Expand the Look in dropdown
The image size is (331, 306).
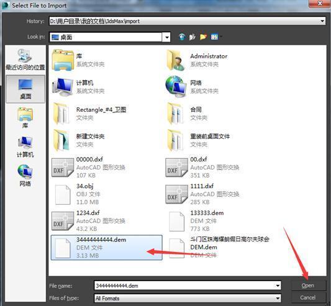coord(167,37)
